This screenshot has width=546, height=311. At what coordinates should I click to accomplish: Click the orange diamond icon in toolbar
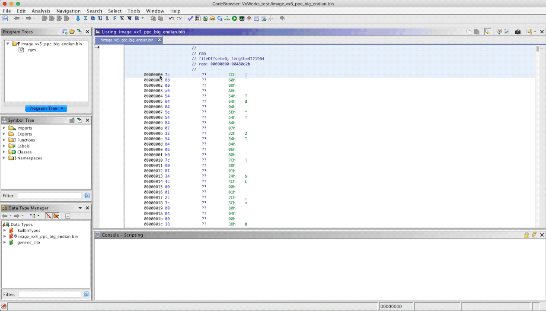pyautogui.click(x=249, y=19)
